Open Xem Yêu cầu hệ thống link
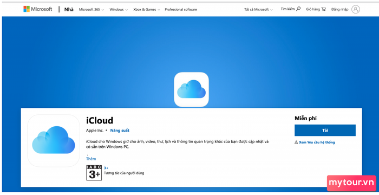Viewport: 379px width, 195px height. pyautogui.click(x=317, y=142)
